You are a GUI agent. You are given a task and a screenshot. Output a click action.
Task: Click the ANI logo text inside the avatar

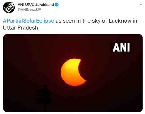point(10,7)
